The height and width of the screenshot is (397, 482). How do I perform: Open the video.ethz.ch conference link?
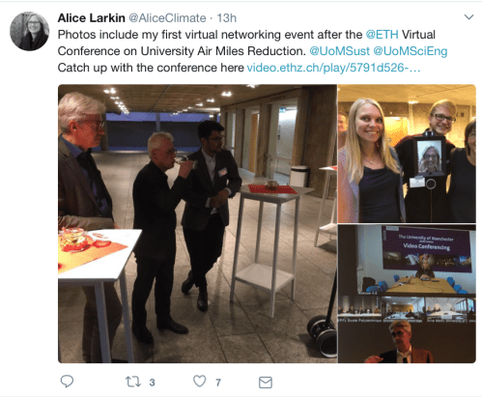point(333,68)
